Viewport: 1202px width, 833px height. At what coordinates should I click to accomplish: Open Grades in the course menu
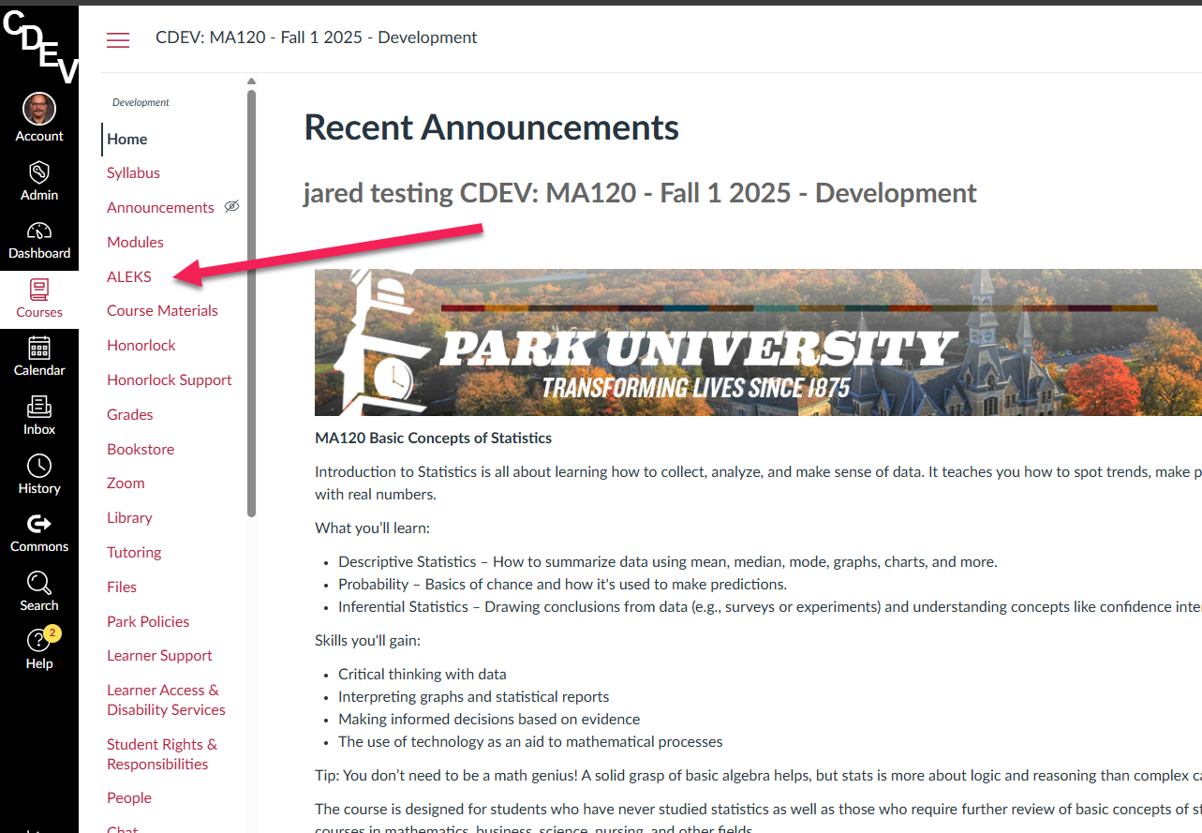pyautogui.click(x=130, y=414)
